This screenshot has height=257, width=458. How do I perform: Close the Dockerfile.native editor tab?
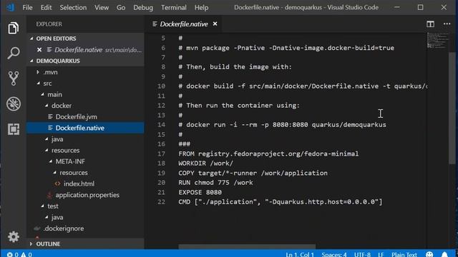tap(215, 24)
